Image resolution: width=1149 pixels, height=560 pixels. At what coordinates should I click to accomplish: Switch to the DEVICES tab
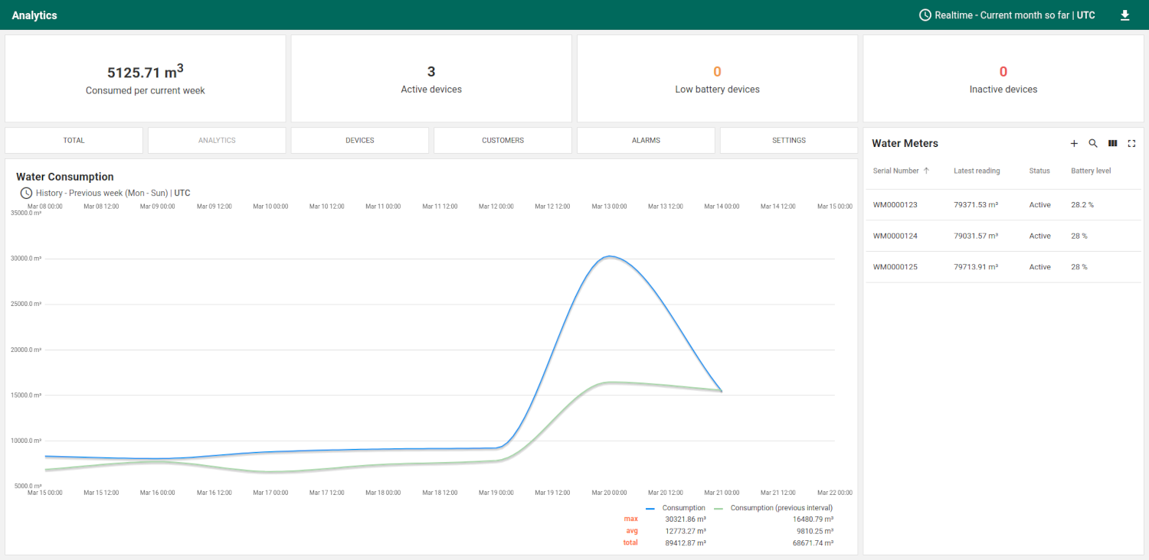(359, 140)
